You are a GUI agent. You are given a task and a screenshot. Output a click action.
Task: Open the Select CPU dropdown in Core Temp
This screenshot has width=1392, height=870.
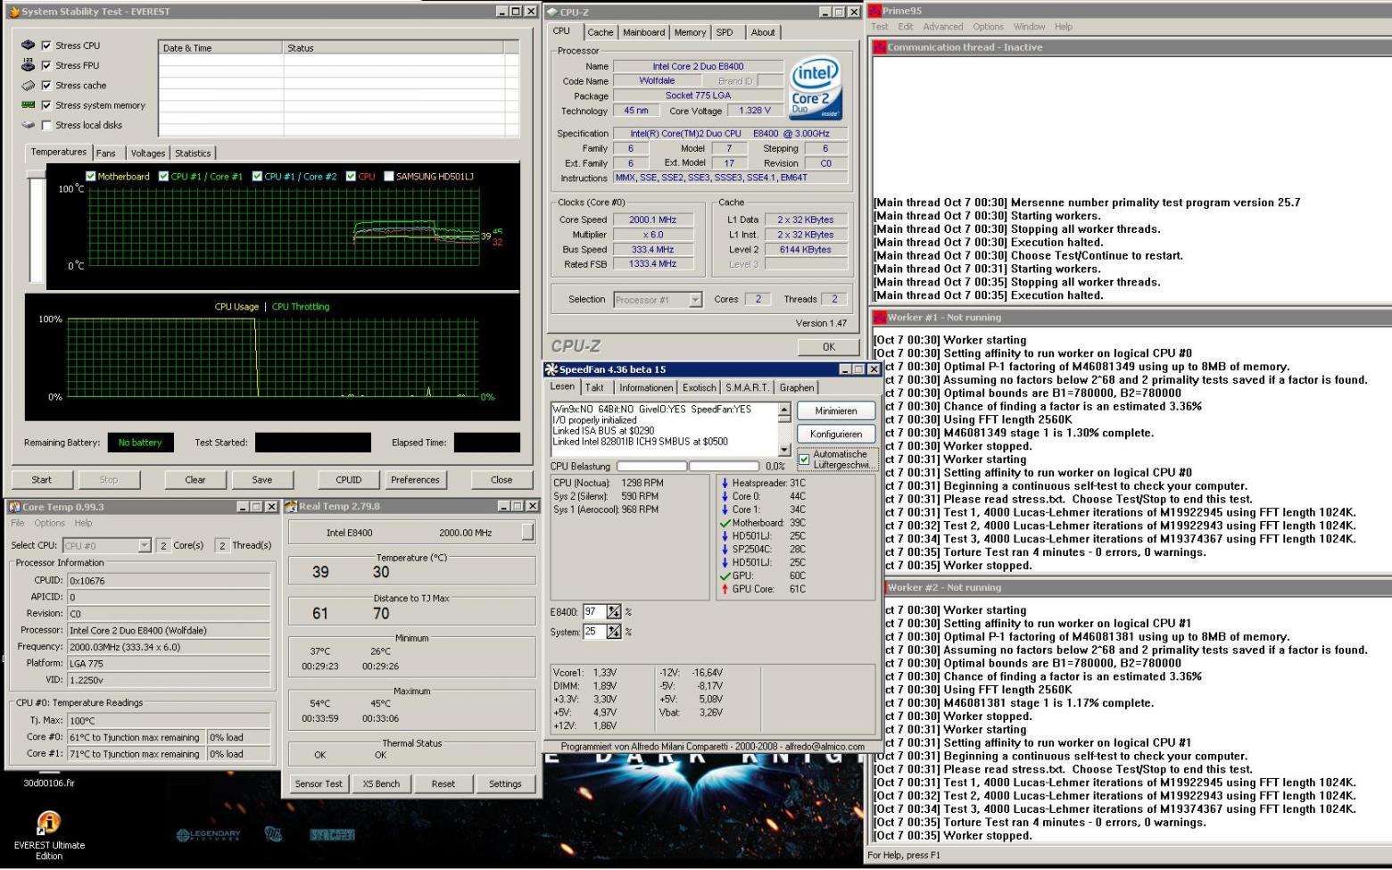(x=145, y=545)
